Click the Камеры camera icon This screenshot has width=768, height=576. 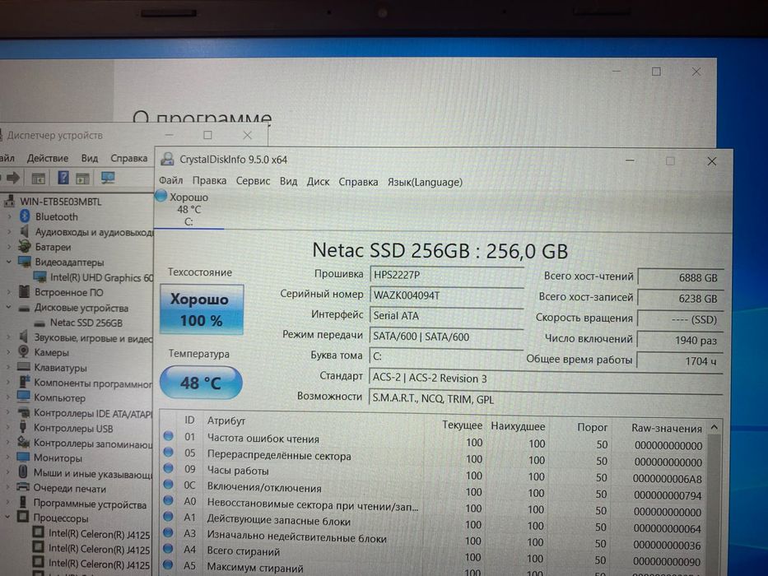[24, 351]
